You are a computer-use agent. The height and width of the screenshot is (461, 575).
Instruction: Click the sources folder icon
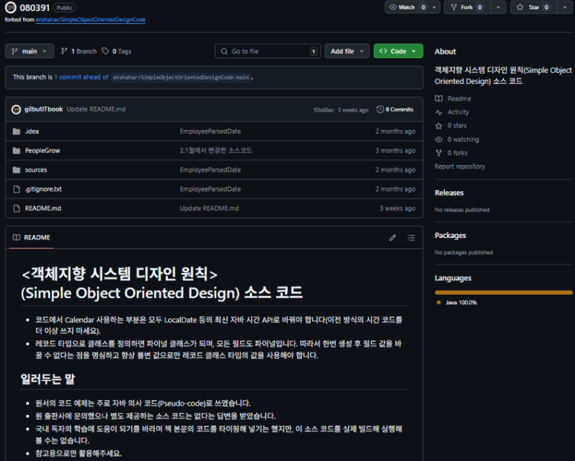(x=16, y=170)
